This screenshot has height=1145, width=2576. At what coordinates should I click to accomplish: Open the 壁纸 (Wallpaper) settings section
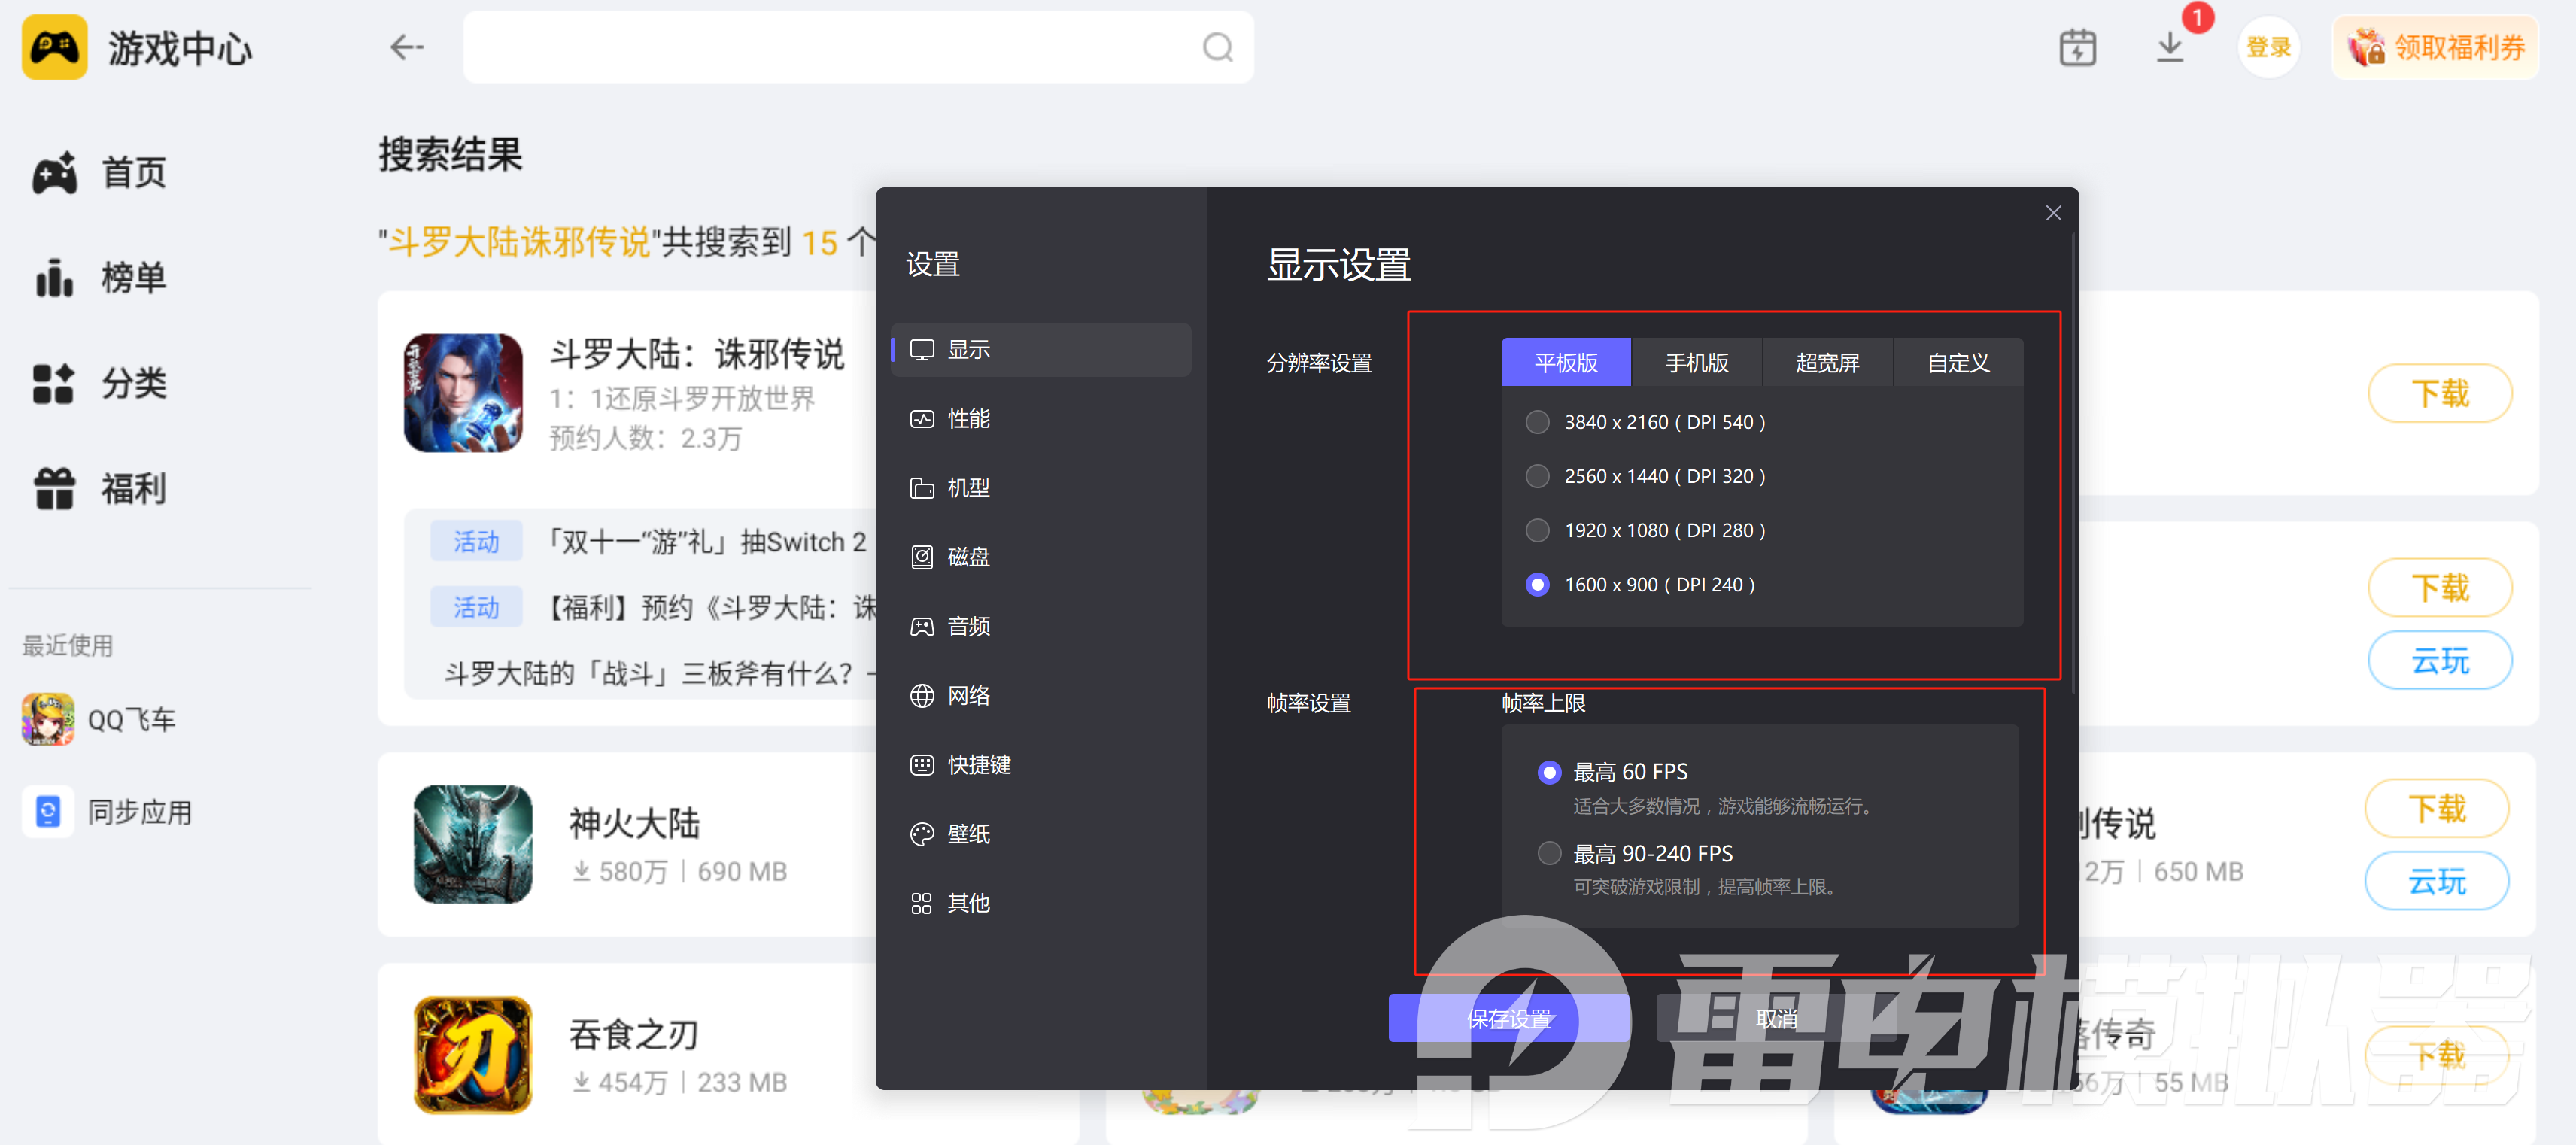[x=967, y=834]
